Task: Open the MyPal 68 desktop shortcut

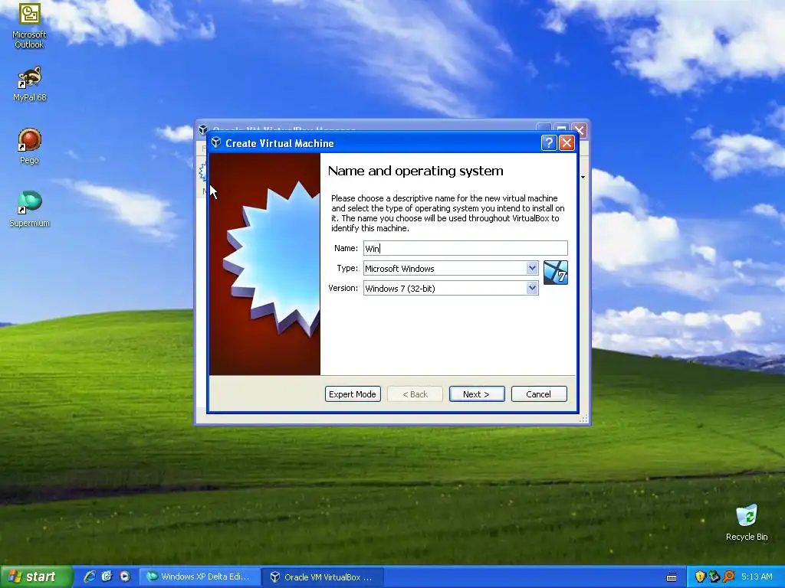Action: pos(29,83)
